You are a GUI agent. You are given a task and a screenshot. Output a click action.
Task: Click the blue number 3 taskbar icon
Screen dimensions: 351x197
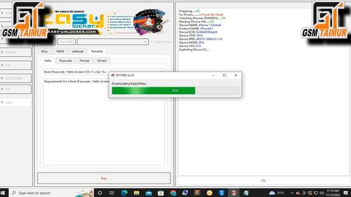point(222,193)
